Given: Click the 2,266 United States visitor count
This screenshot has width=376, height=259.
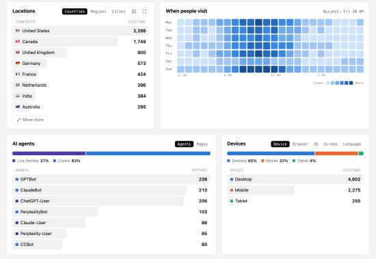Looking at the screenshot, I should [139, 31].
